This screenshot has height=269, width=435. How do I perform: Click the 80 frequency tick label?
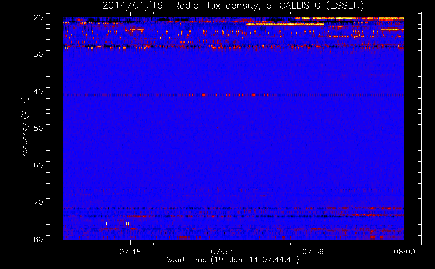click(x=38, y=239)
